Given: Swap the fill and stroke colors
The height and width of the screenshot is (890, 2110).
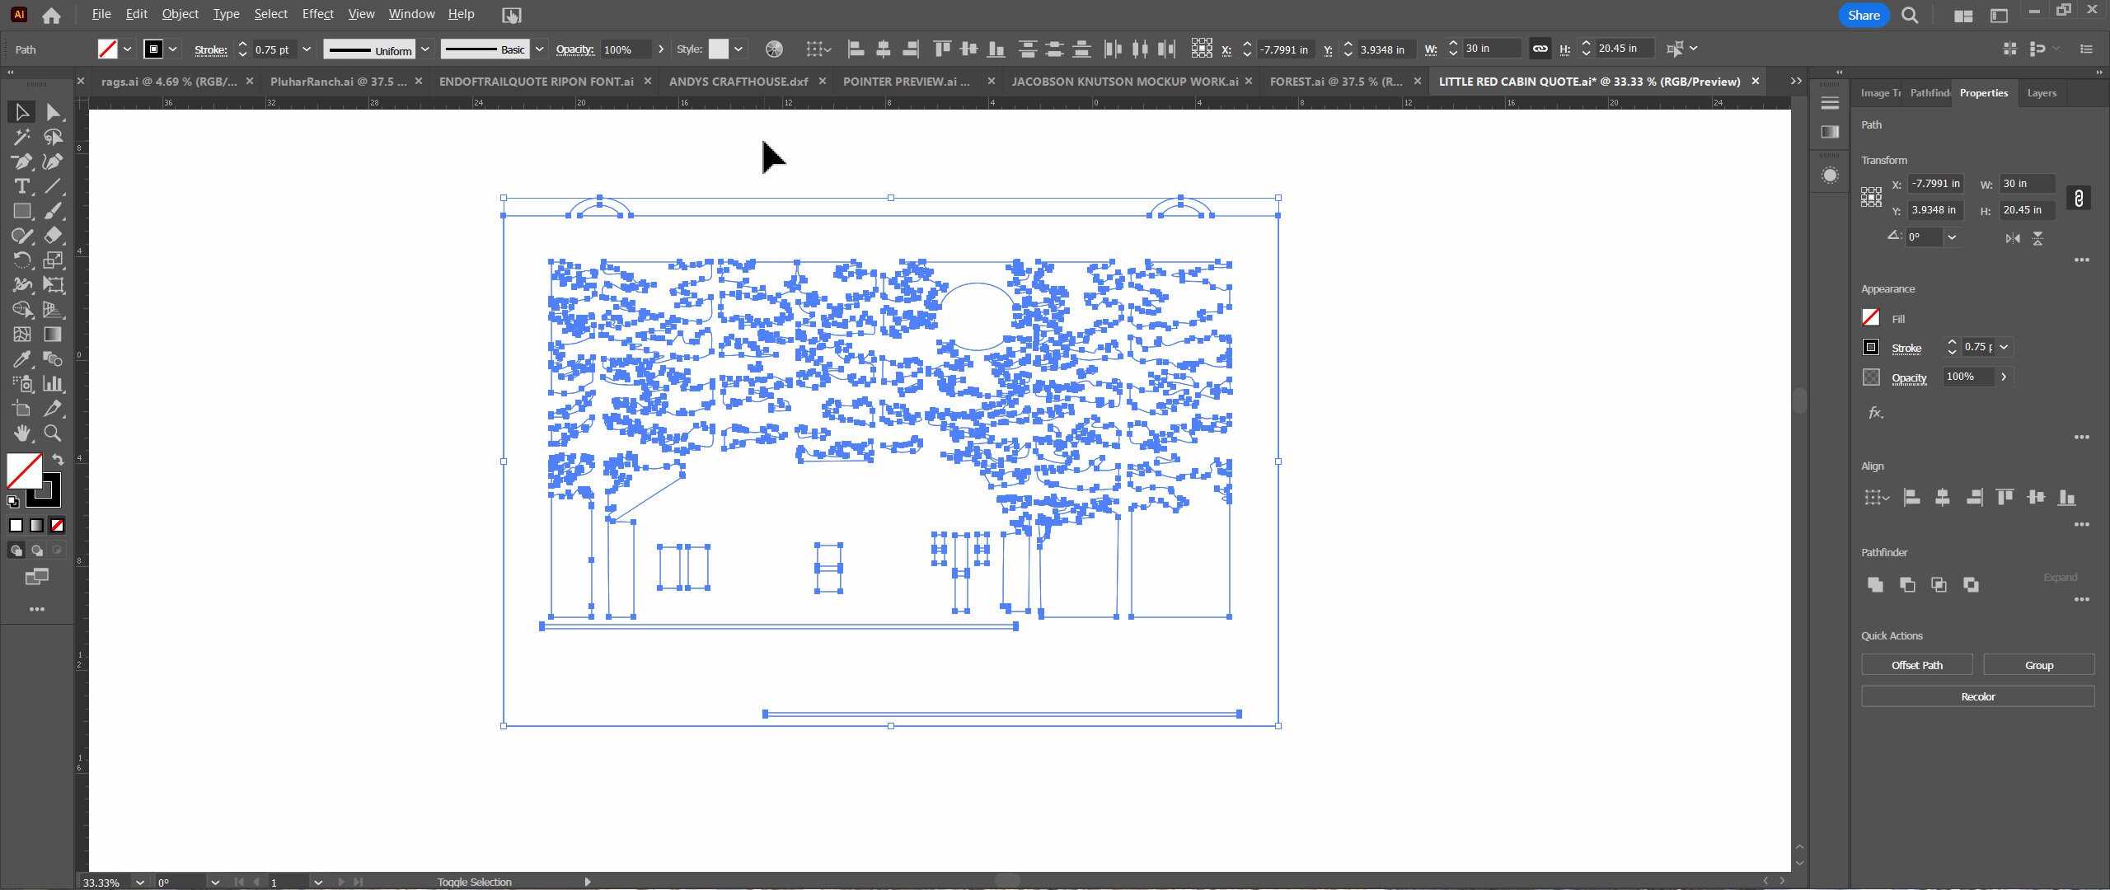Looking at the screenshot, I should [57, 460].
